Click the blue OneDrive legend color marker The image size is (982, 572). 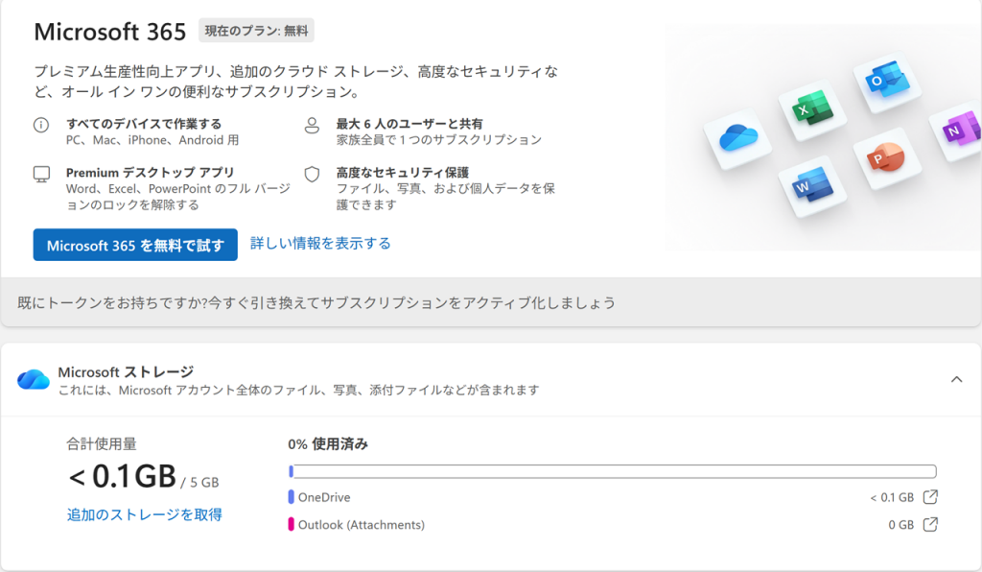tap(292, 497)
